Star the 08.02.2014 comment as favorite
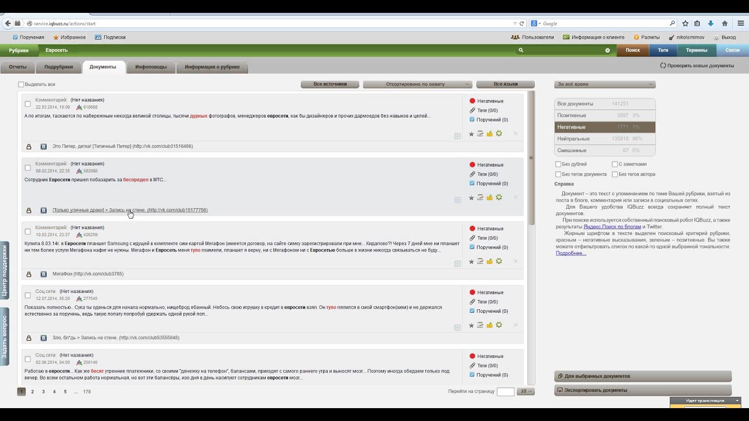 (471, 198)
